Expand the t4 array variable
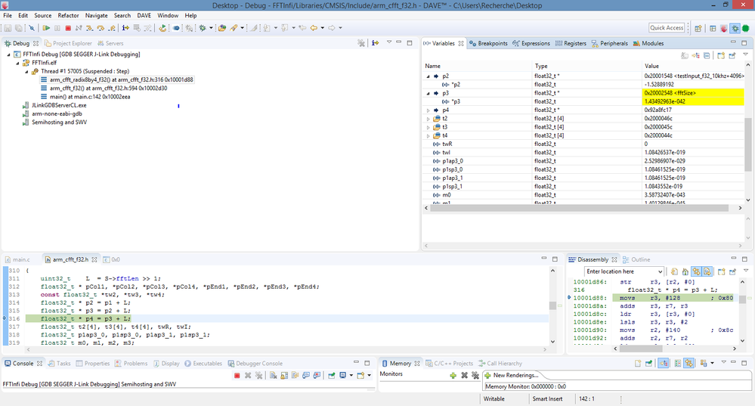The image size is (755, 406). pyautogui.click(x=428, y=136)
